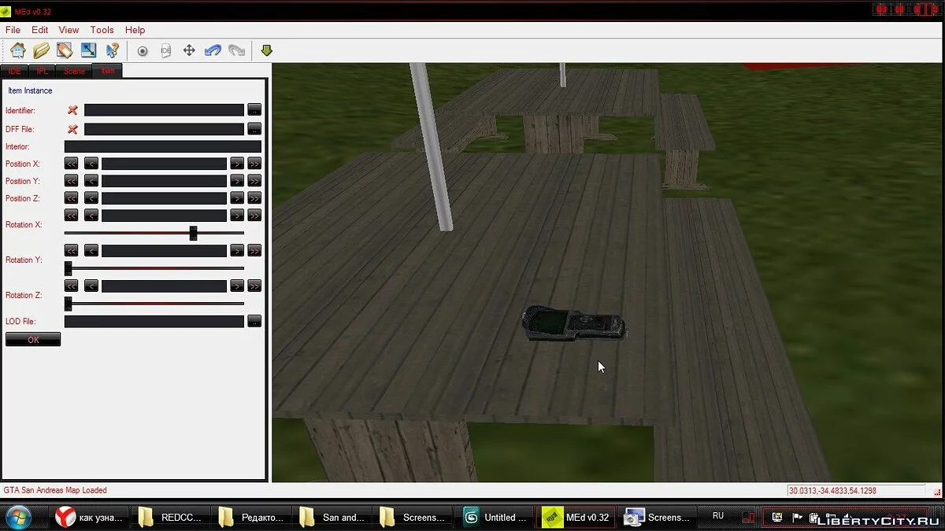Click the red X beside Identifier
The image size is (945, 531).
(72, 110)
